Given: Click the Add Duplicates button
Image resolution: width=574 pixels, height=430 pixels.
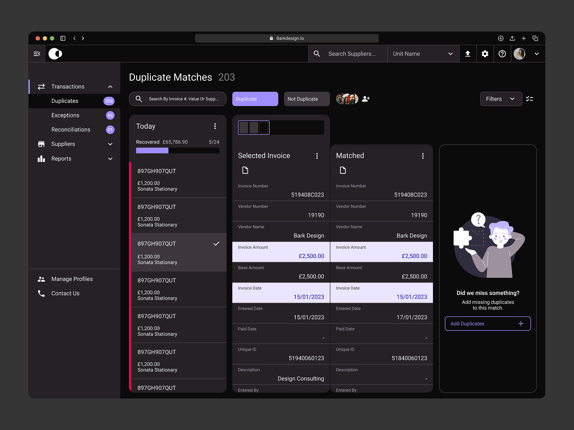Looking at the screenshot, I should tap(487, 323).
